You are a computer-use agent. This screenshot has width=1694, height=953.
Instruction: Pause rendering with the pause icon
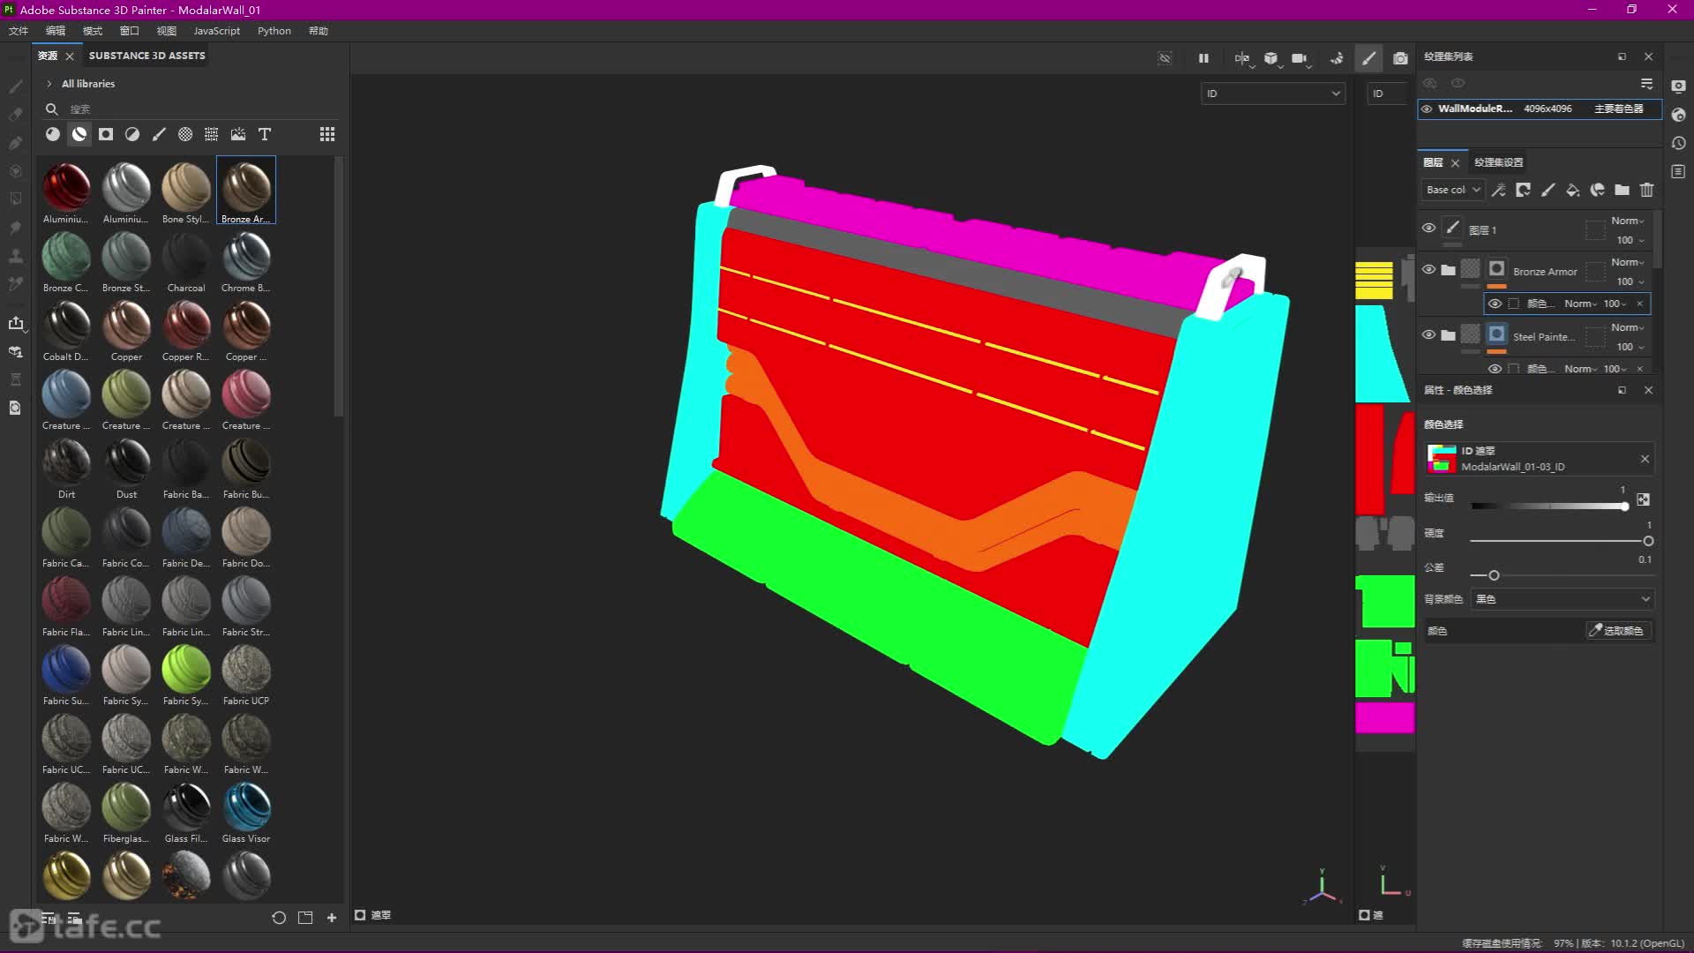click(1203, 58)
